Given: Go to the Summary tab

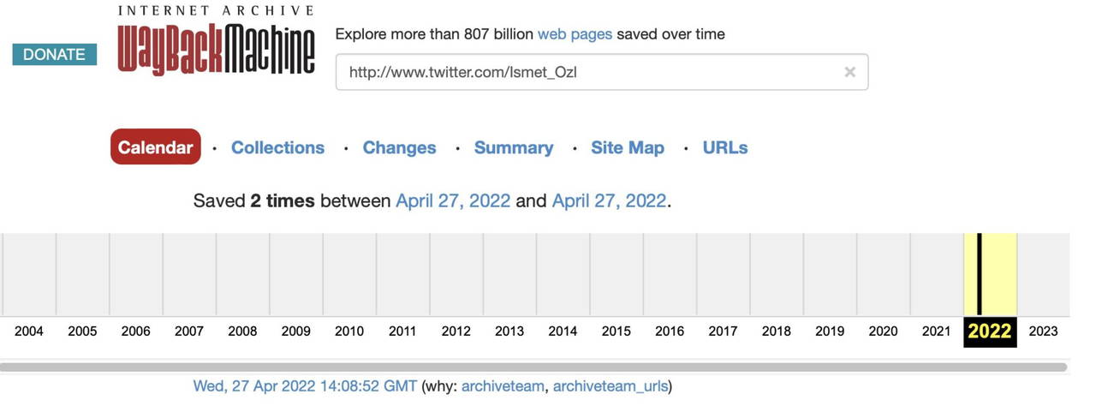Looking at the screenshot, I should click(x=513, y=147).
